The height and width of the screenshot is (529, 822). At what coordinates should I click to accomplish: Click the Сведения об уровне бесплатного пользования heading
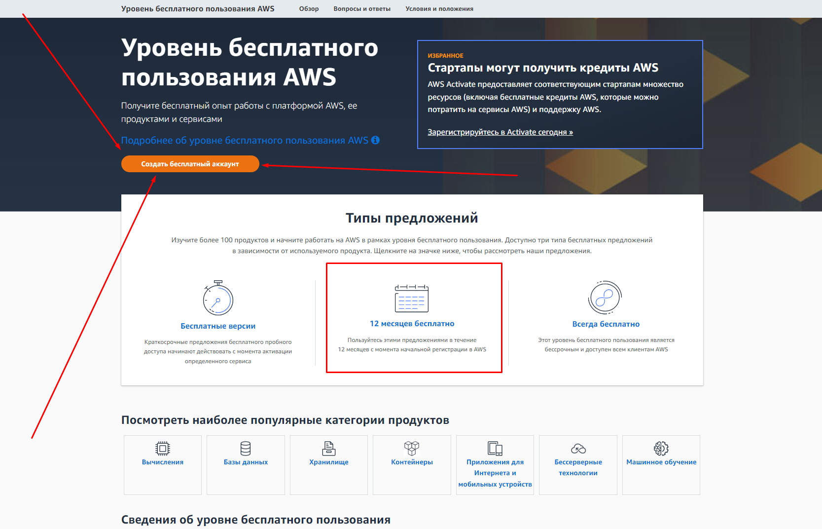pyautogui.click(x=256, y=520)
